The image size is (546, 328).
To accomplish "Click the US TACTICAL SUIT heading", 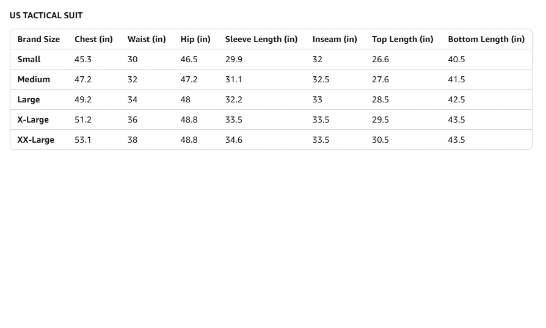I will [46, 15].
